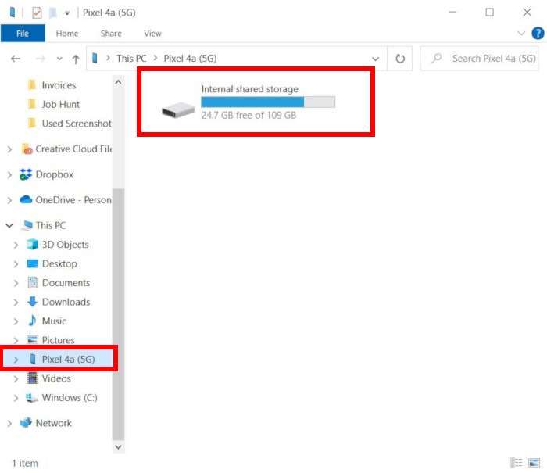This screenshot has height=473, width=547.
Task: Click the navigation pane scroll down arrow
Action: click(x=118, y=447)
